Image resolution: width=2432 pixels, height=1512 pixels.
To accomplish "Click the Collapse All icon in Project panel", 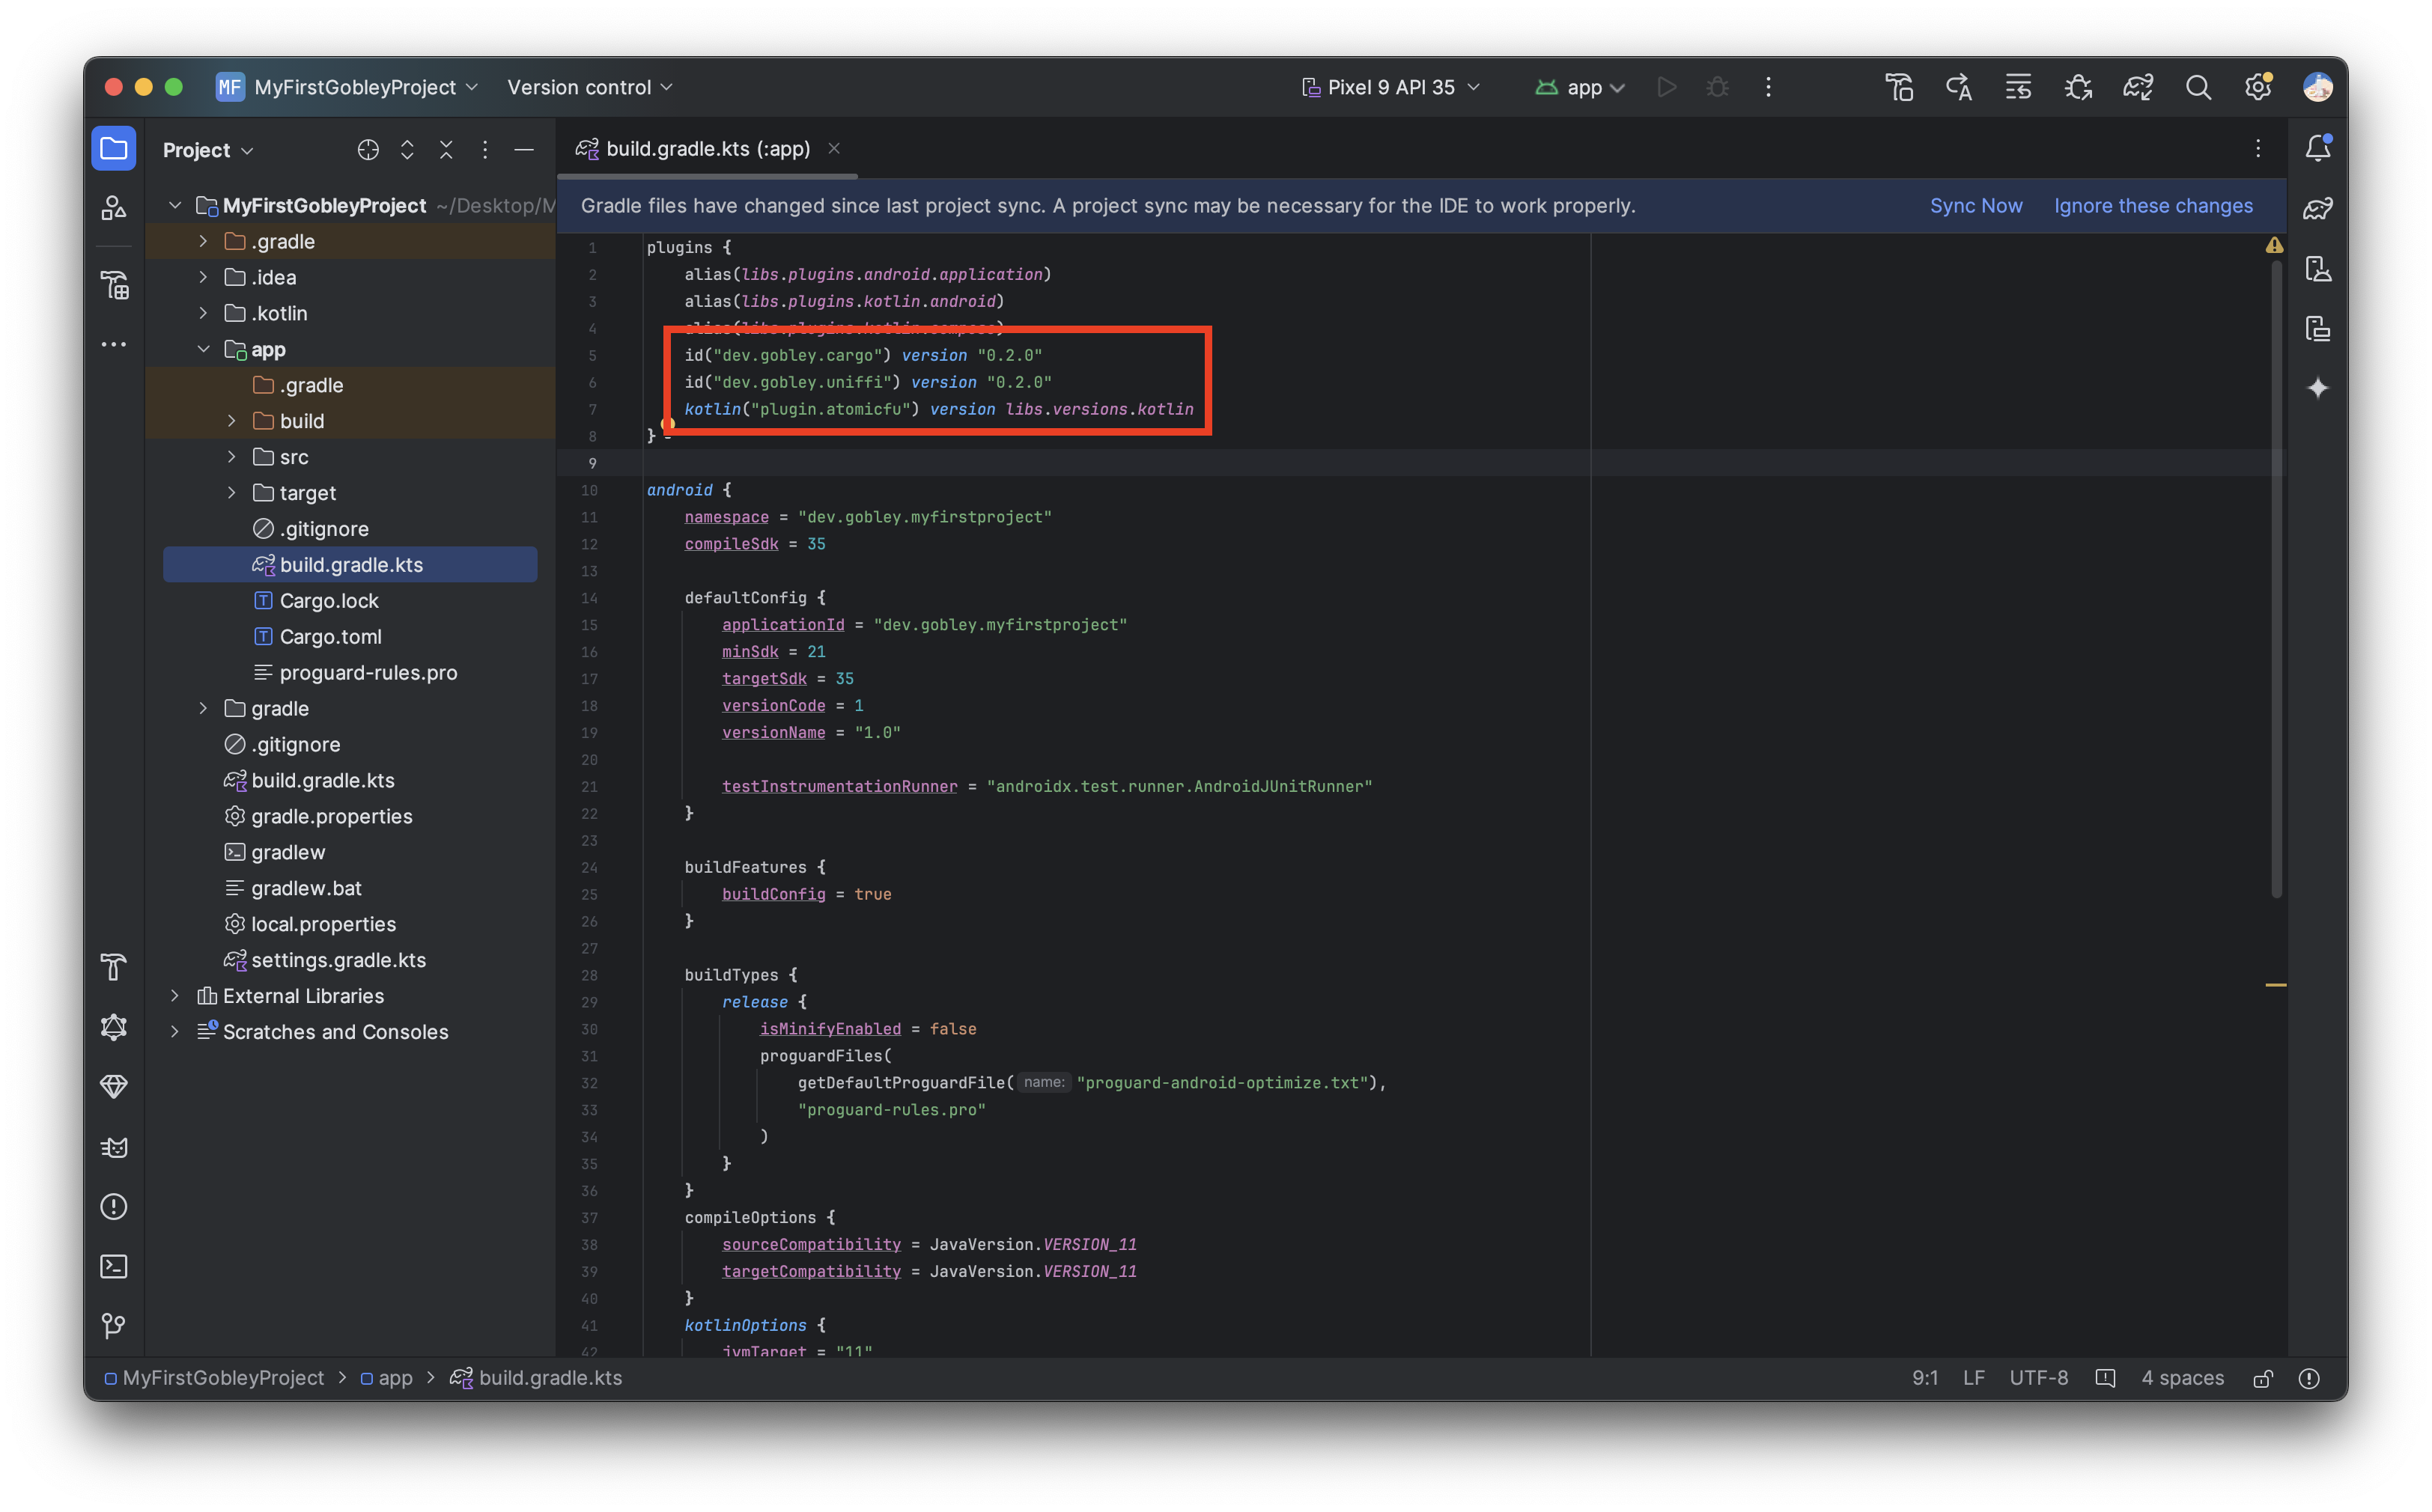I will click(446, 150).
